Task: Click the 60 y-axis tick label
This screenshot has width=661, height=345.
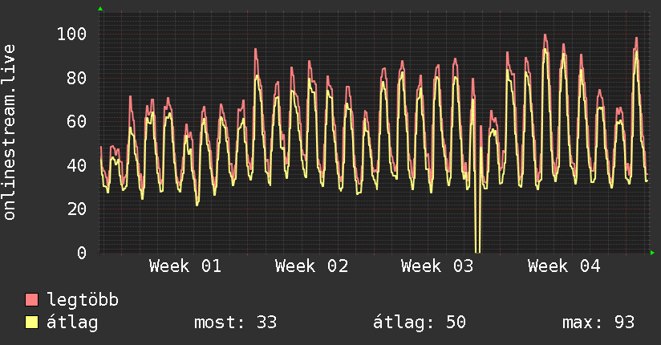Action: 77,121
